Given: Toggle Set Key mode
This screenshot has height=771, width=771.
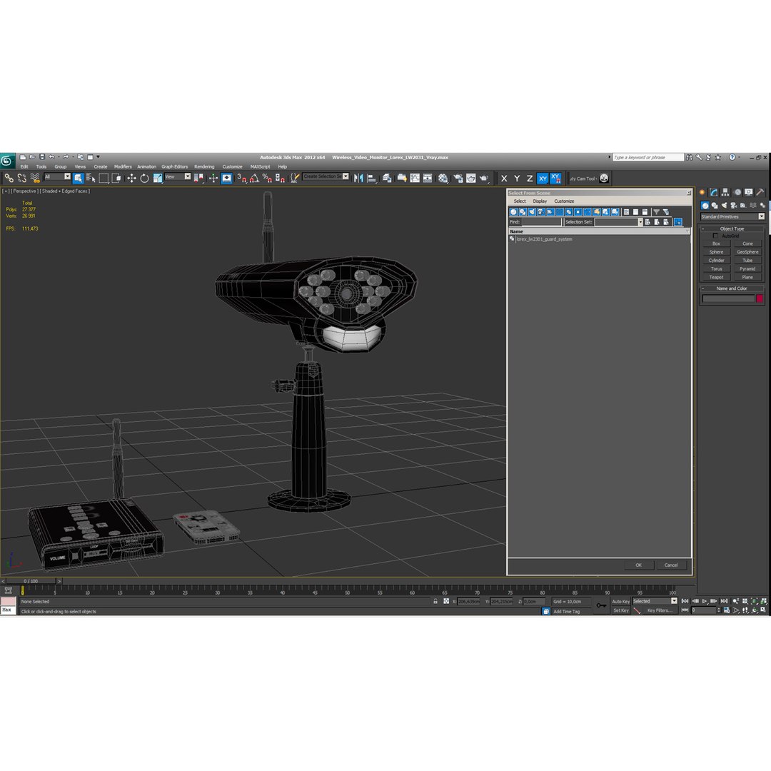Looking at the screenshot, I should tap(620, 610).
